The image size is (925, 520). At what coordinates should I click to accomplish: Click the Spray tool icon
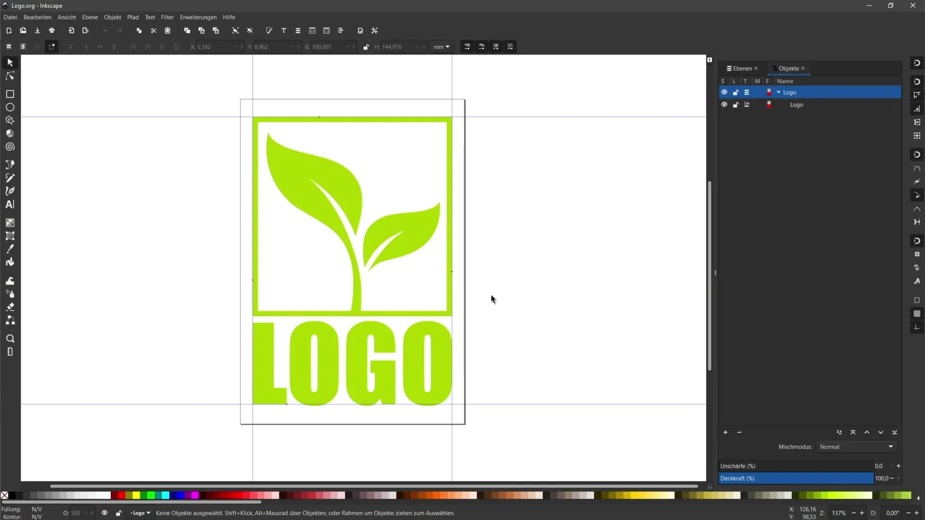tap(10, 294)
